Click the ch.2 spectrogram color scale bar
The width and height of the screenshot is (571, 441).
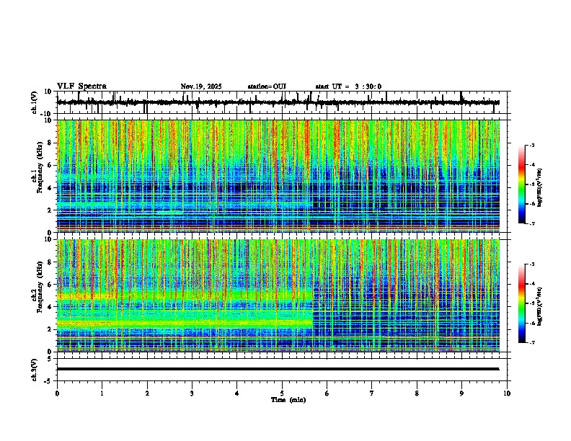pos(521,303)
